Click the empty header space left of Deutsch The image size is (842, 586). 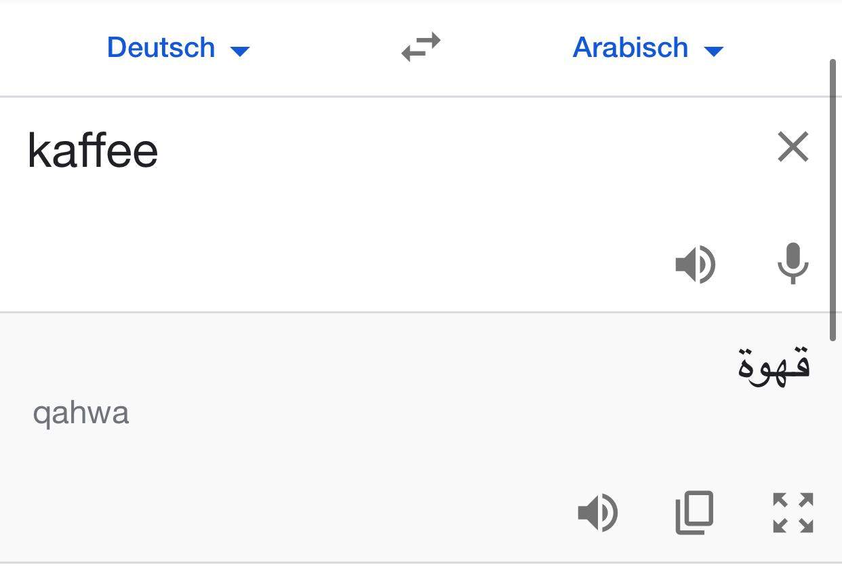click(47, 47)
